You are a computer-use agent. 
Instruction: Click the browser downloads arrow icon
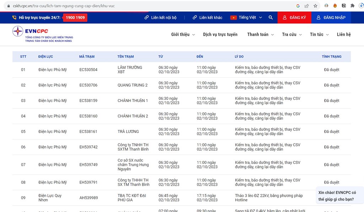[361, 6]
